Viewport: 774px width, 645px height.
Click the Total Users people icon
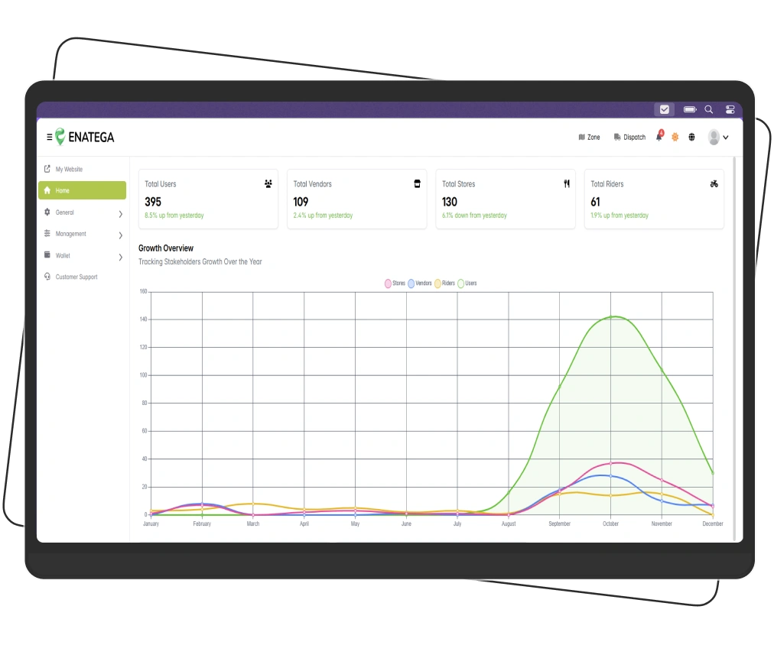(268, 184)
